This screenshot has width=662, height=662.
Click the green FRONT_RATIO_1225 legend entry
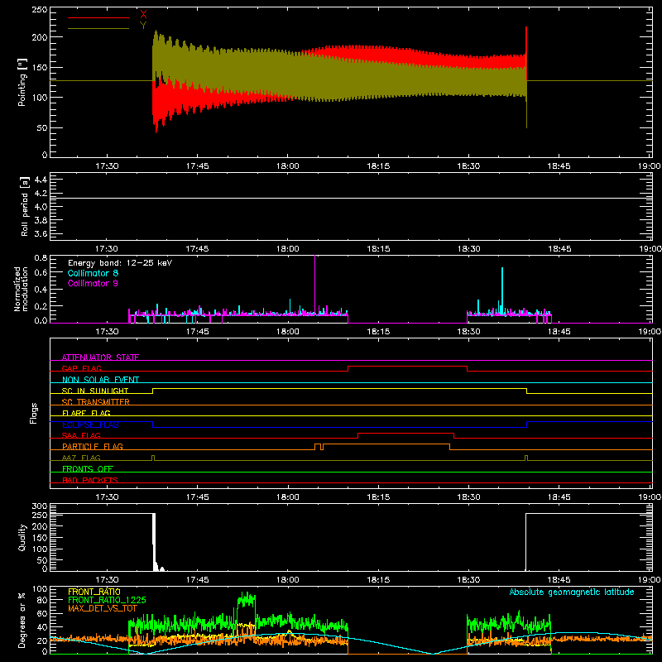coord(107,600)
